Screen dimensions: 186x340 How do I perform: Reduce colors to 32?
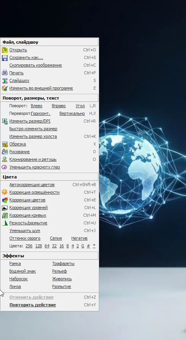(54, 246)
